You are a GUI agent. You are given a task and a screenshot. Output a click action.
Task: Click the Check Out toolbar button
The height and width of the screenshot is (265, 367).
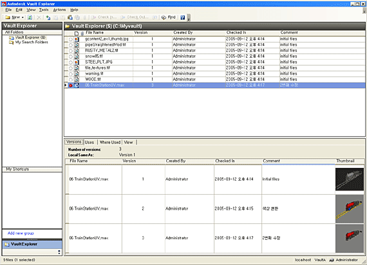click(x=135, y=17)
